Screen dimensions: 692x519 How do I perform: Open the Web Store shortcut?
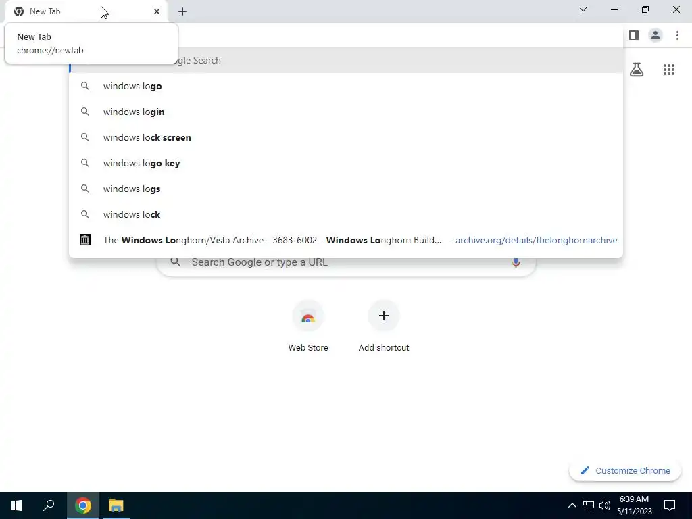(x=308, y=326)
